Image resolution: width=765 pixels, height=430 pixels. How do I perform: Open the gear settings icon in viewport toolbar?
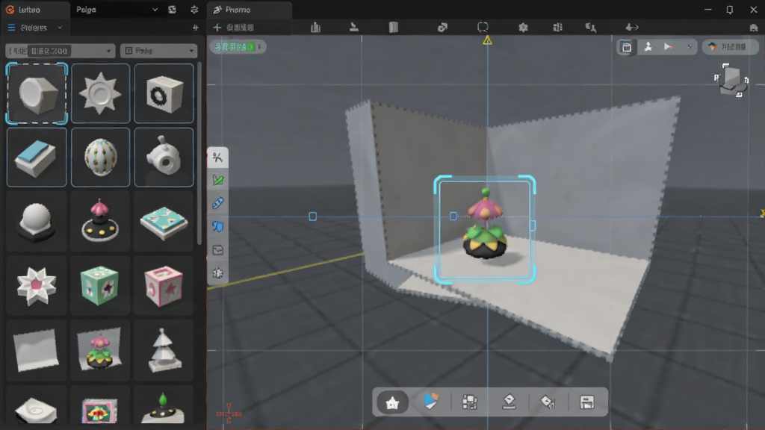click(523, 28)
